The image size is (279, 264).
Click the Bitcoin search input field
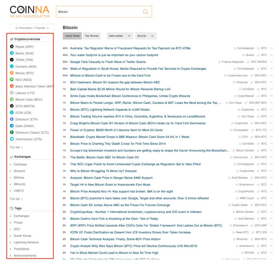(104, 12)
